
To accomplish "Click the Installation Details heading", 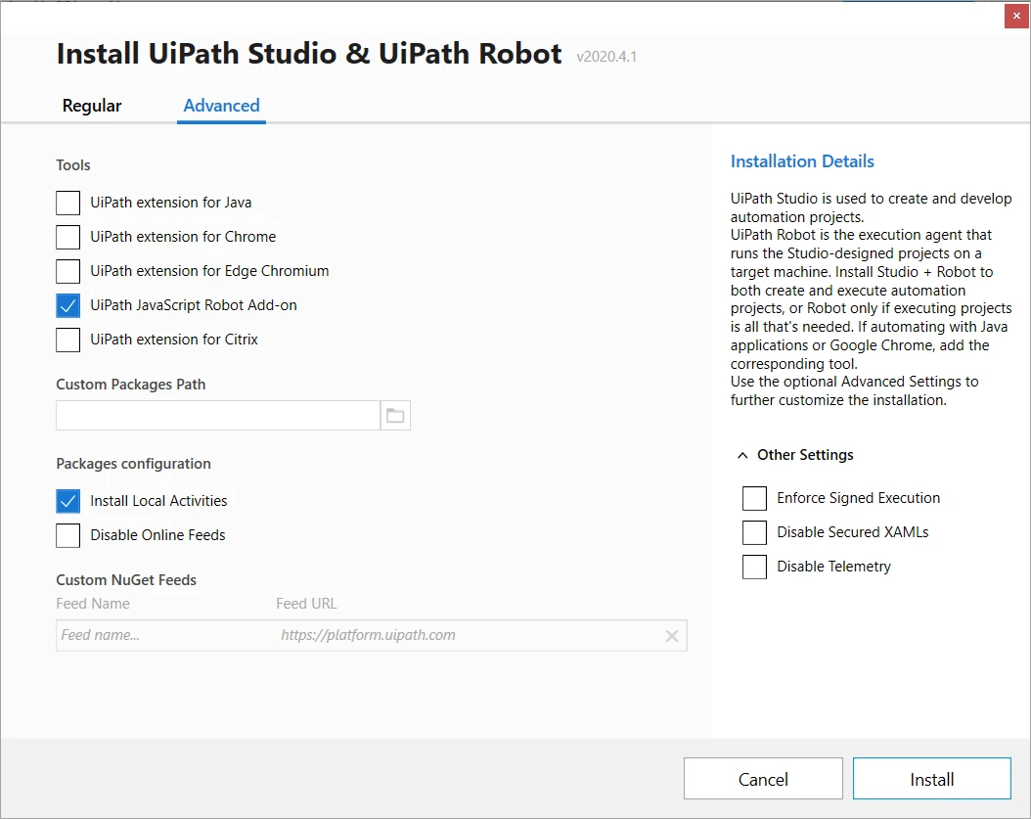I will pyautogui.click(x=802, y=161).
